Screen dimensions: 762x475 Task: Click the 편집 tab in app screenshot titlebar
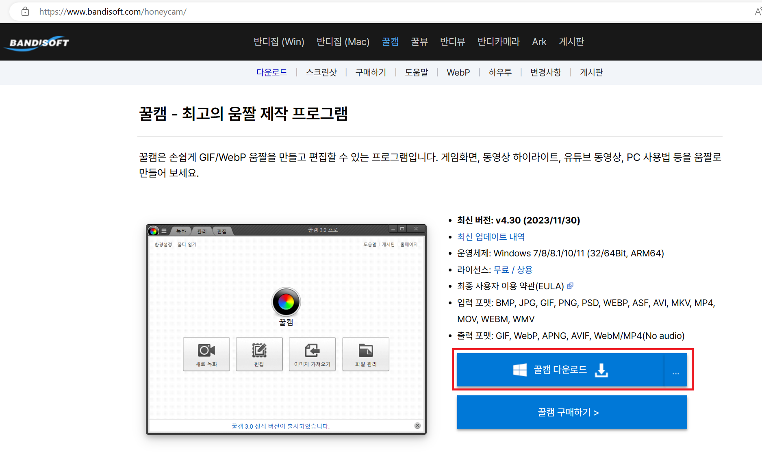point(222,231)
